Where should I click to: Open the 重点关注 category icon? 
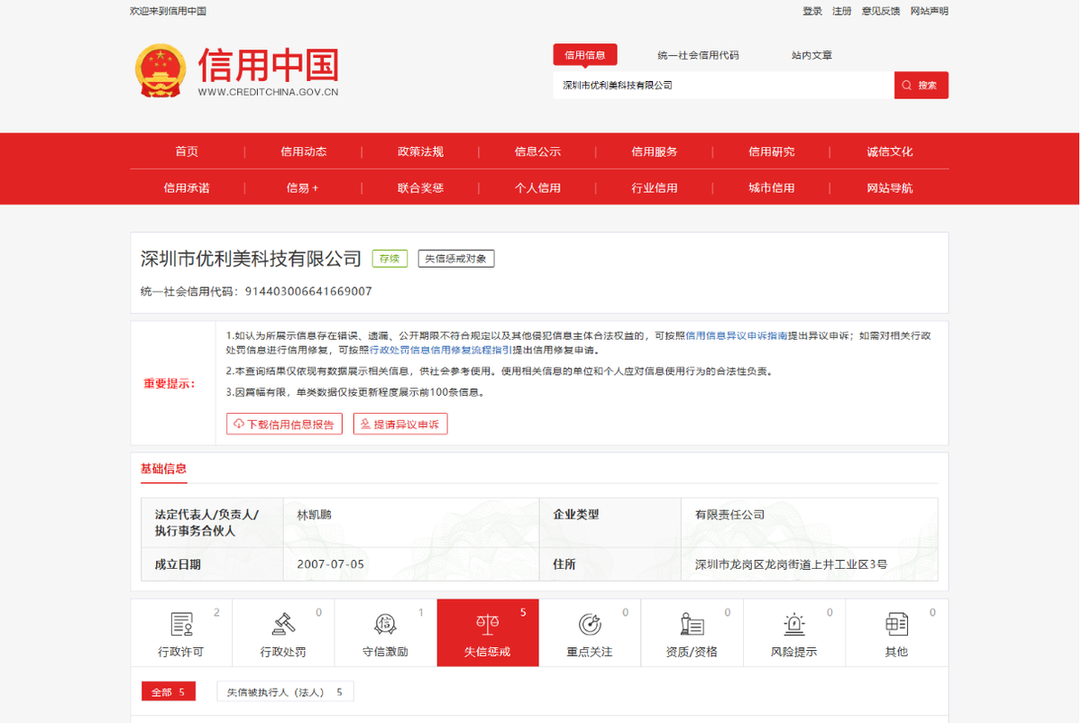pos(590,626)
